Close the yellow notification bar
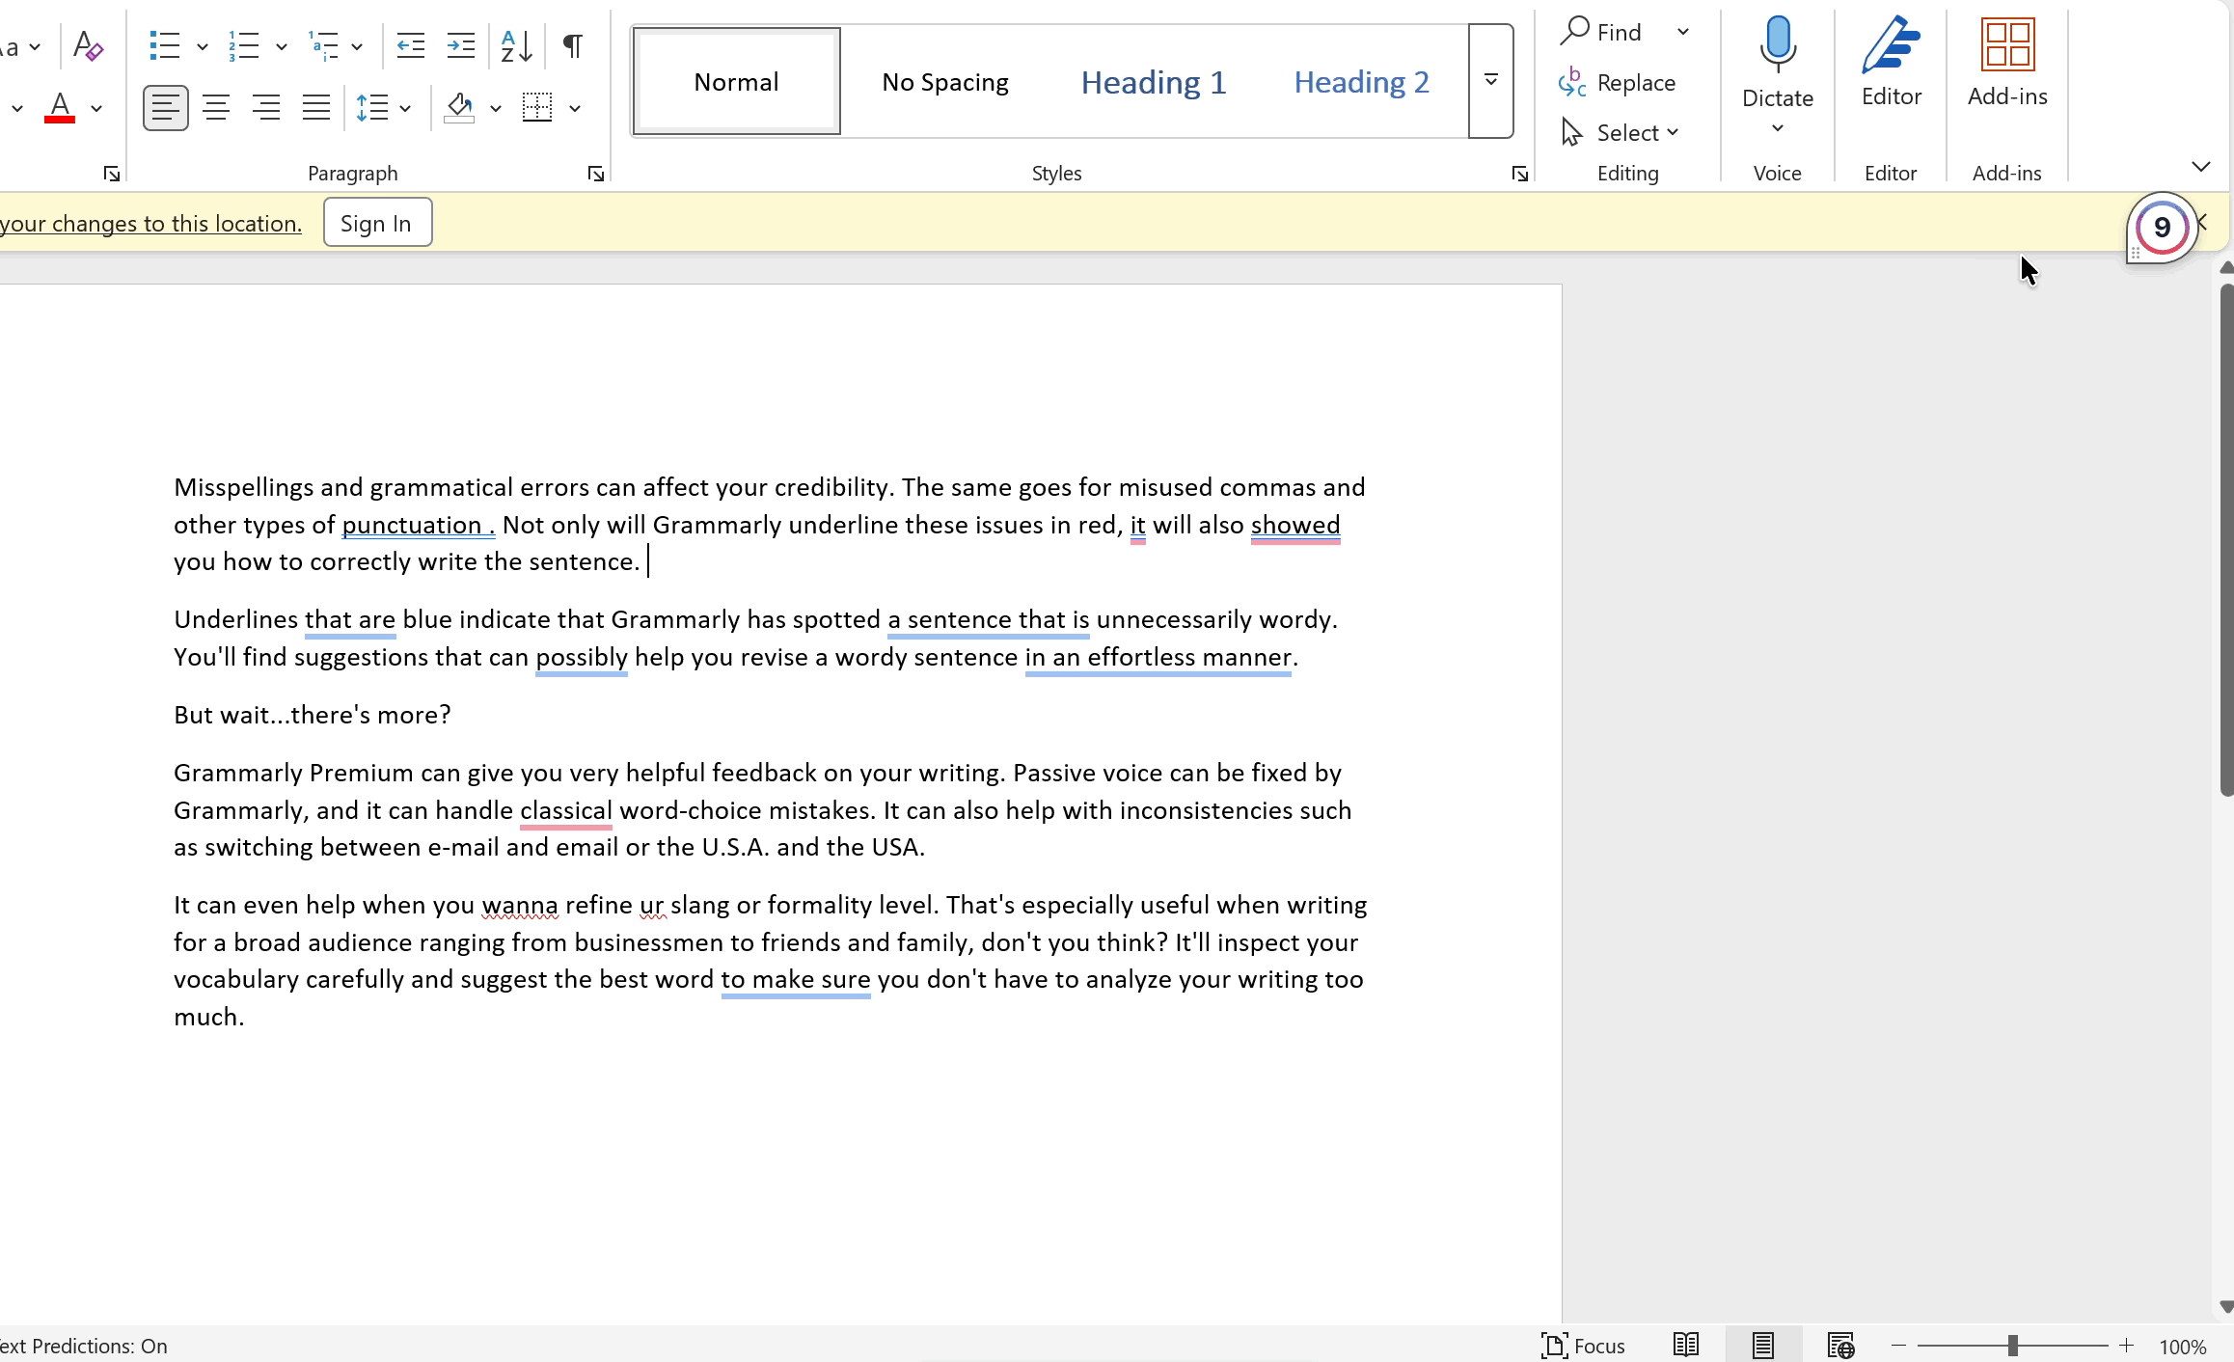Screen dimensions: 2234x1362 tap(2203, 223)
